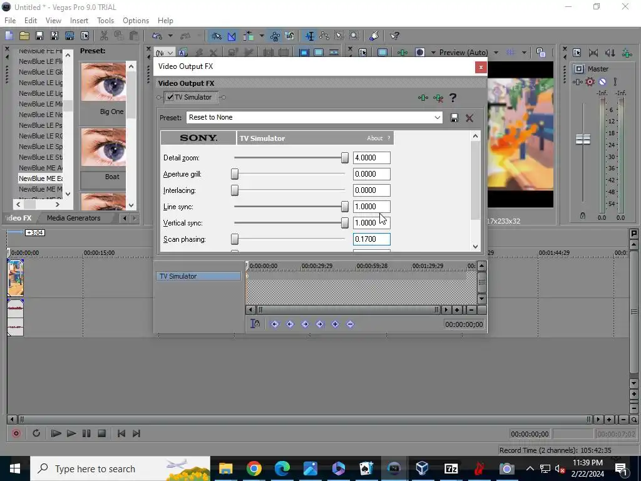Screen dimensions: 641x481
Task: Select the Normal Edit tool
Action: click(x=310, y=36)
